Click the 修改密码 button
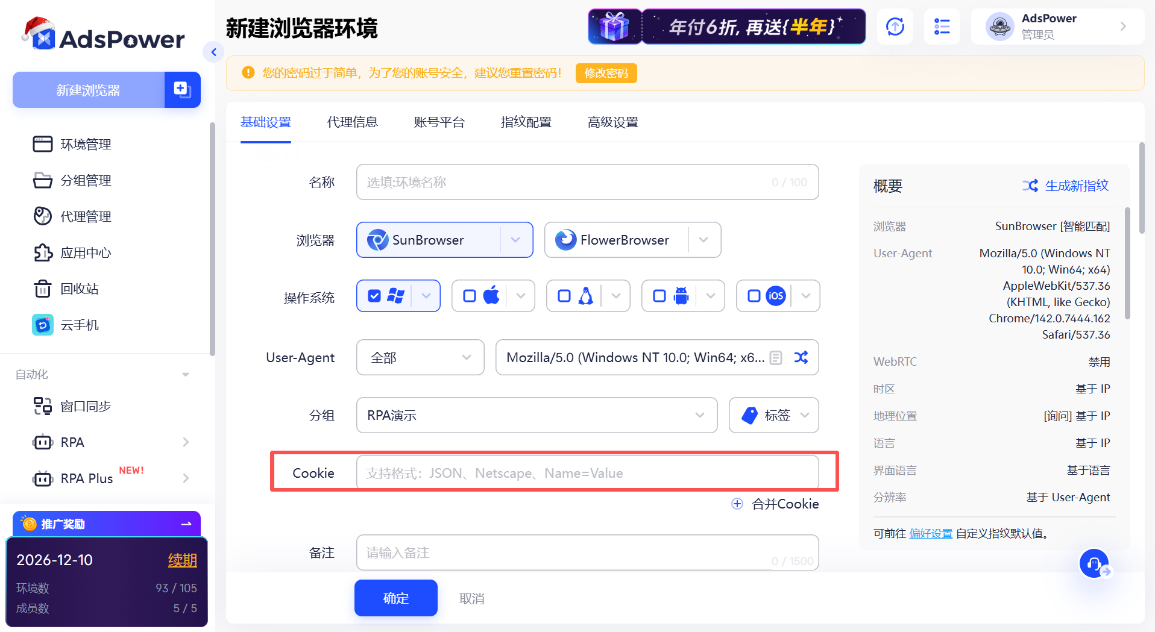Viewport: 1155px width, 632px height. tap(606, 73)
